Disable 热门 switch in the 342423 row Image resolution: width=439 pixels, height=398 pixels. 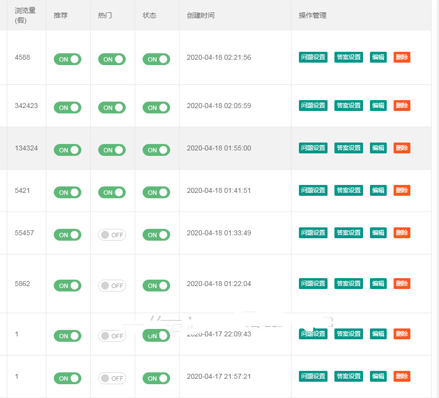click(111, 108)
